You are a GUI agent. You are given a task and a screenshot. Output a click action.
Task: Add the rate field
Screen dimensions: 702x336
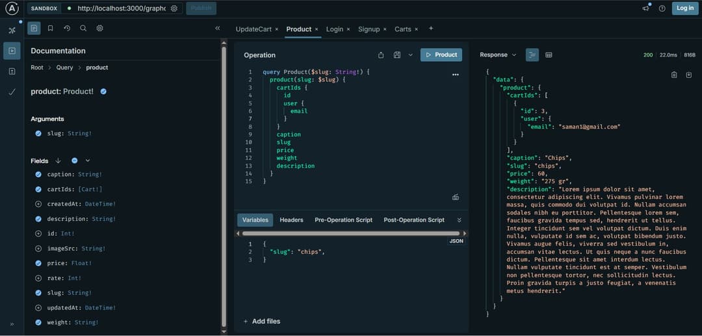point(38,278)
